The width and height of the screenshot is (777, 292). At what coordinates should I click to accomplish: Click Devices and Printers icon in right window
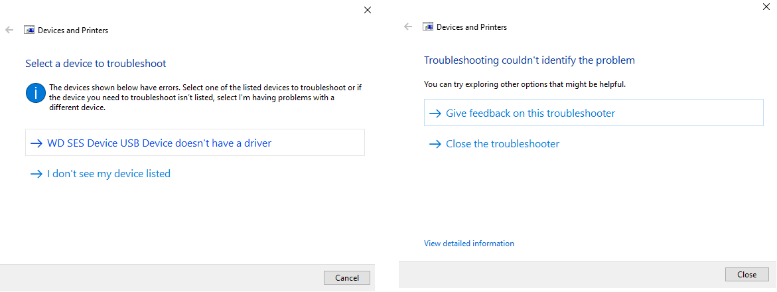click(x=428, y=27)
